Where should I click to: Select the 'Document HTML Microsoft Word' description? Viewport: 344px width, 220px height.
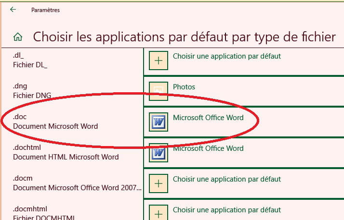pyautogui.click(x=66, y=157)
